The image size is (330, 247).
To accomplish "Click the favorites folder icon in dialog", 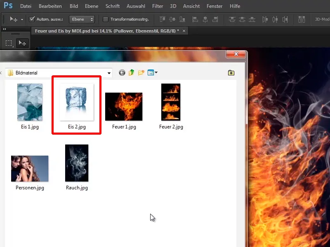I will 231,73.
